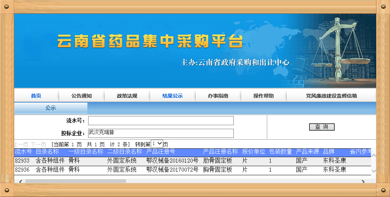This screenshot has height=197, width=390.
Task: Open the 首页 navigation menu item
Action: [36, 96]
